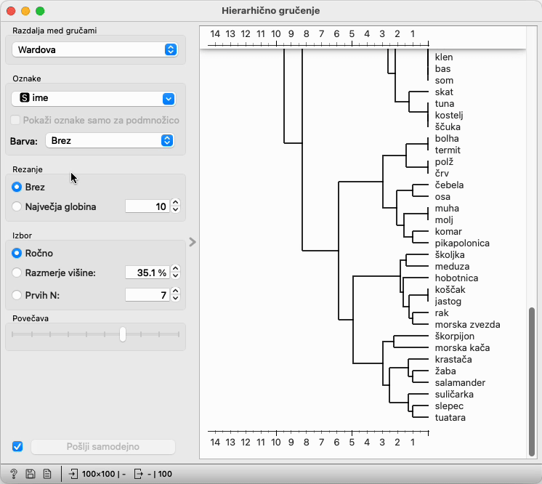Click the dendrogram vertical scrollbar
Image resolution: width=542 pixels, height=484 pixels.
(532, 382)
